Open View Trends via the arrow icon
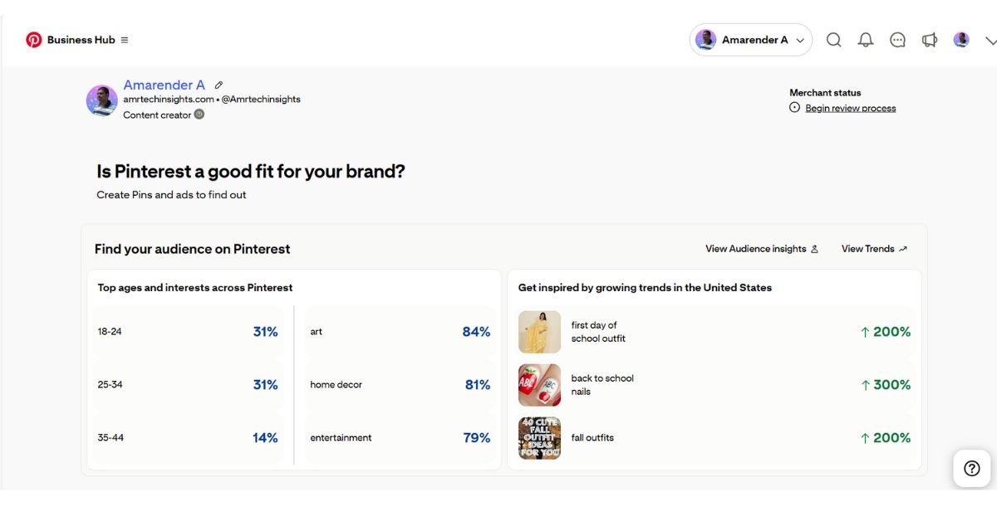 [902, 247]
